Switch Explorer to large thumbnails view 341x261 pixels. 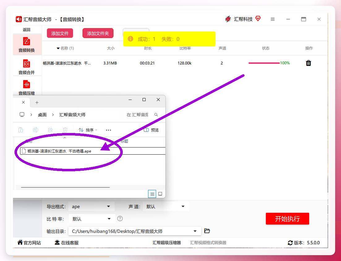[160, 194]
